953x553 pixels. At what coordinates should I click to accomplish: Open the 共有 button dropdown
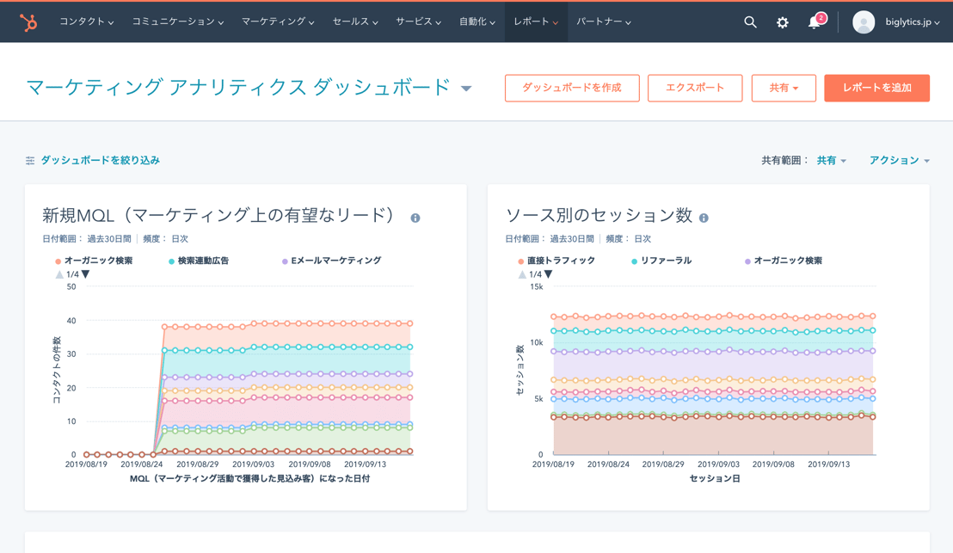pos(784,88)
